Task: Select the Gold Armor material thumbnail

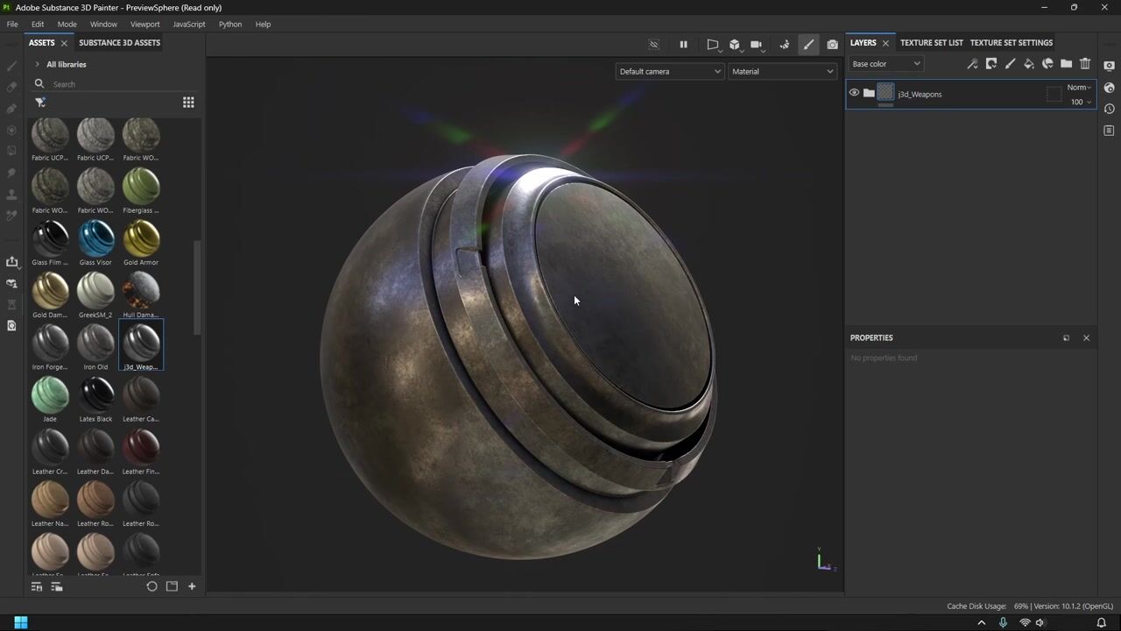Action: (x=141, y=237)
